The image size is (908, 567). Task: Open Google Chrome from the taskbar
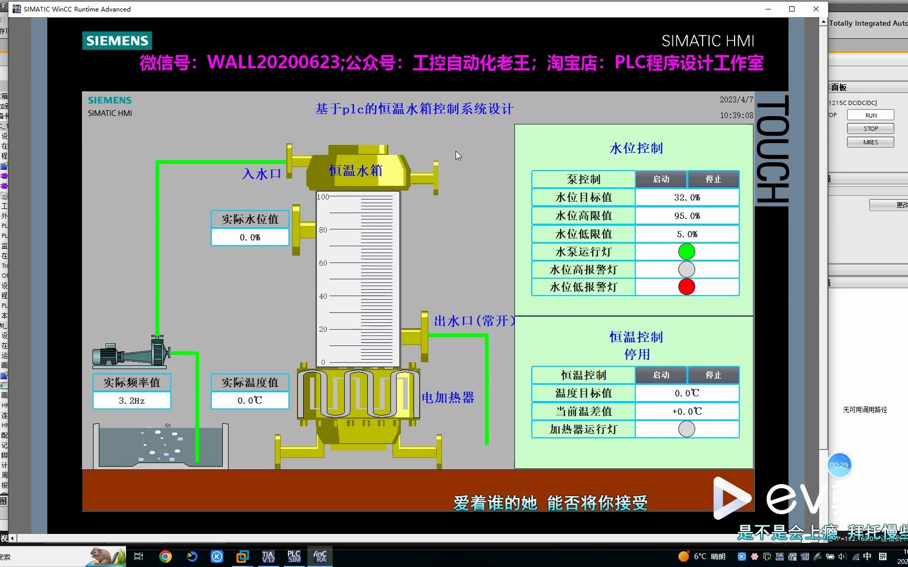point(166,556)
